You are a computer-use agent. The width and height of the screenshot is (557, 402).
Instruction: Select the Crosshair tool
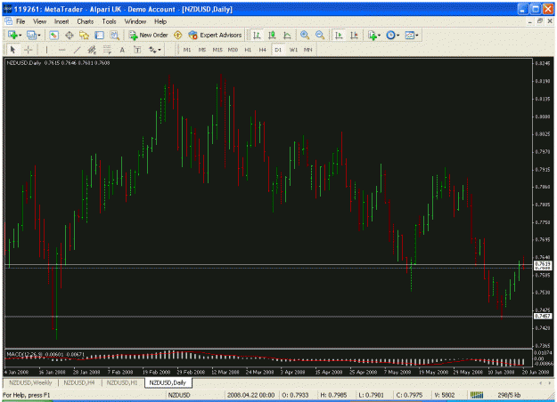tap(28, 50)
